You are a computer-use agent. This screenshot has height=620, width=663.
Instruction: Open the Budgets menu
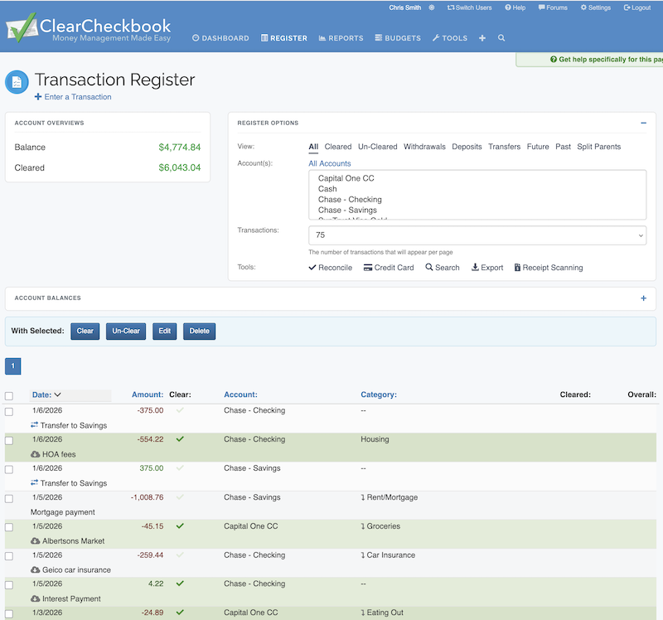pyautogui.click(x=398, y=38)
